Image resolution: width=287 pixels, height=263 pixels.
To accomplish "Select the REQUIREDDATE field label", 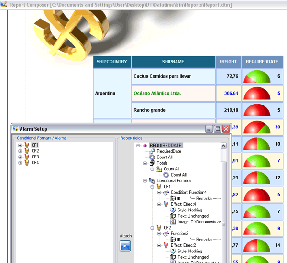I will pyautogui.click(x=166, y=146).
